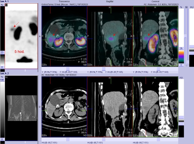Click '2: HU(B:-85,T:165)' under transverse fused view
The height and width of the screenshot is (144, 194).
point(69,72)
